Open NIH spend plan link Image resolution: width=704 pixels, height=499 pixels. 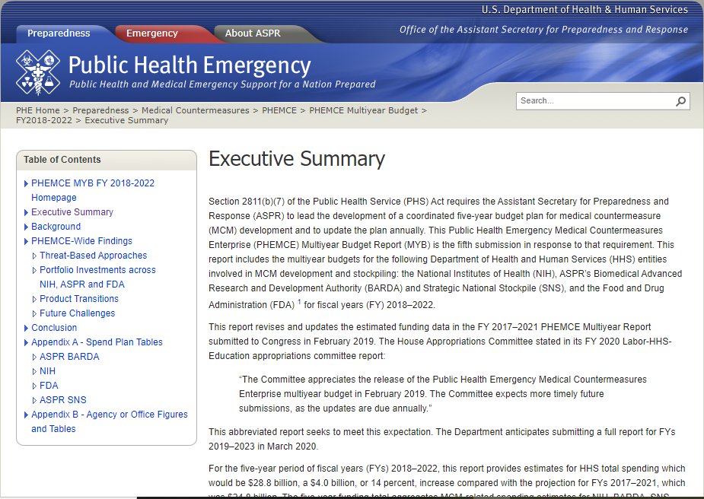tap(48, 371)
